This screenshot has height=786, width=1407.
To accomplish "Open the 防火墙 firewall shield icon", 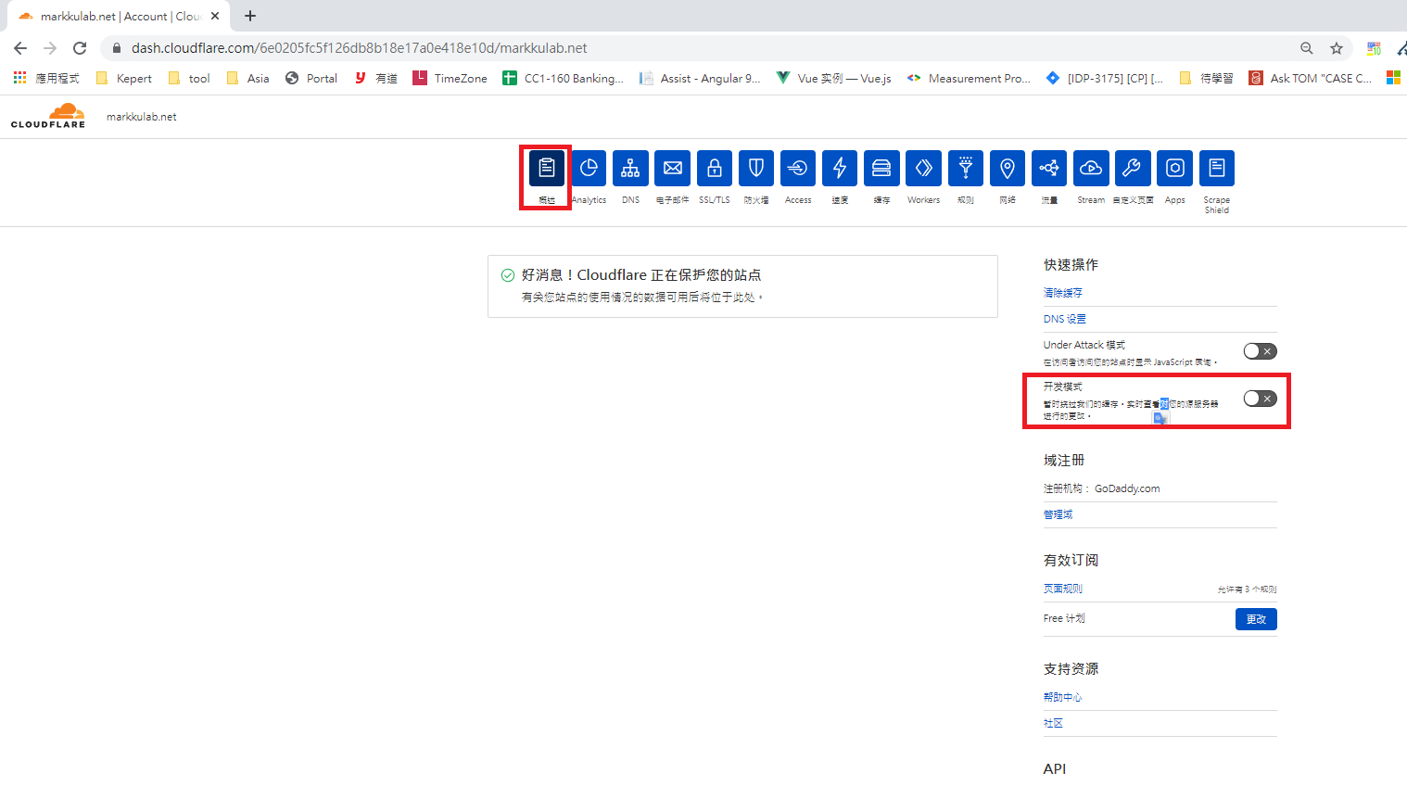I will coord(756,168).
